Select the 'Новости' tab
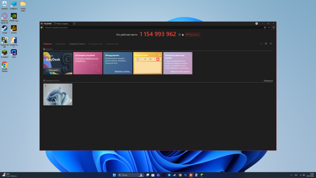316x178 pixels. point(48,44)
